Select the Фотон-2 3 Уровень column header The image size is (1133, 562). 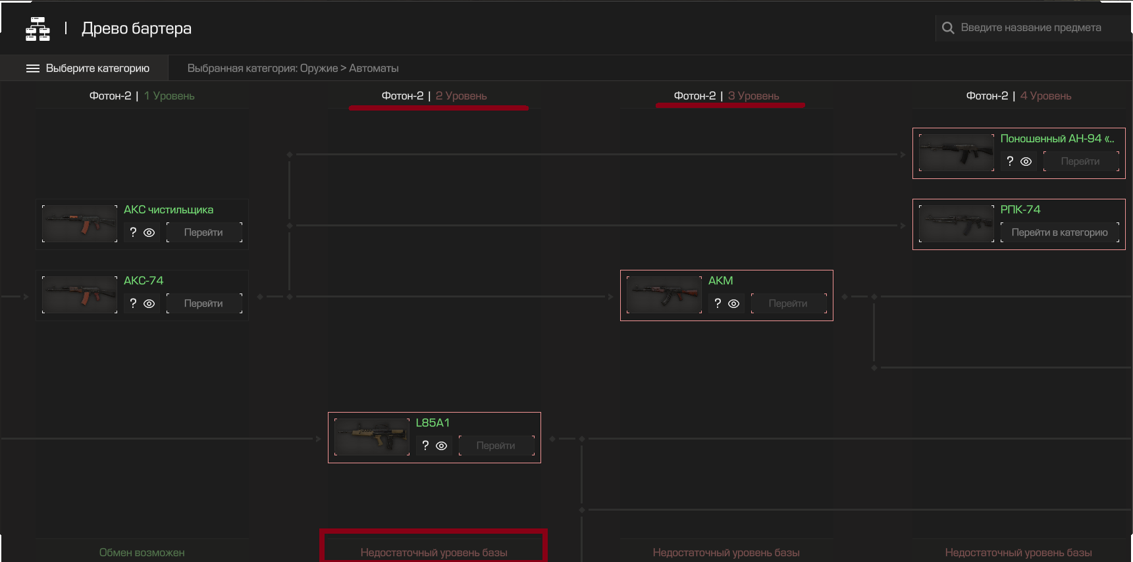(x=727, y=96)
